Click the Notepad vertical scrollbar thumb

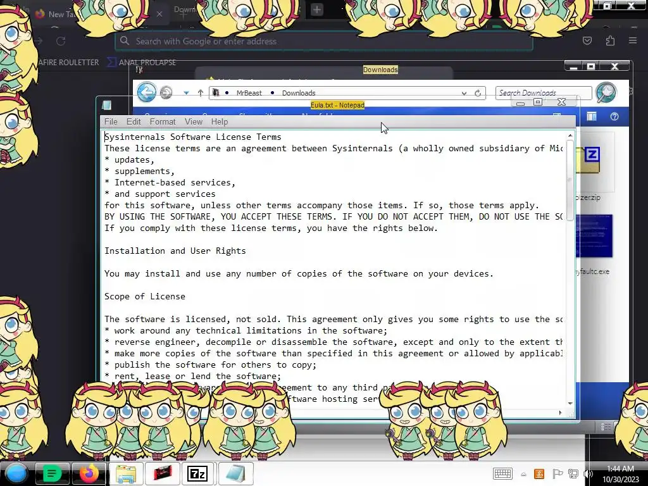(x=570, y=180)
